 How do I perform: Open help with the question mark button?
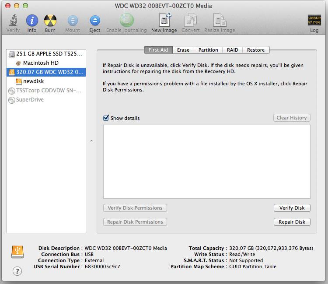(x=17, y=271)
